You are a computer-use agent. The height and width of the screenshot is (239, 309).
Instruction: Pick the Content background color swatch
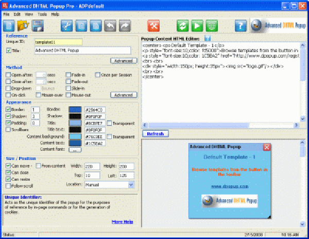(x=75, y=137)
